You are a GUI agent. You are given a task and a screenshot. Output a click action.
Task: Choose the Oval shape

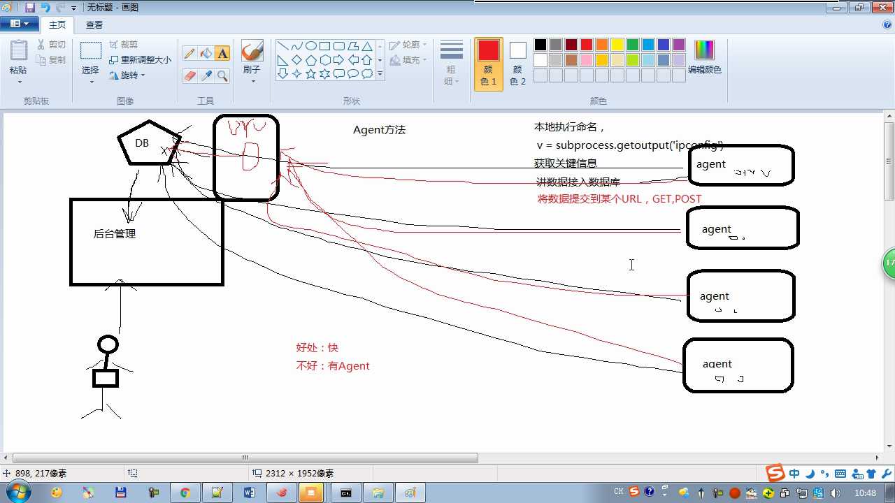(310, 46)
